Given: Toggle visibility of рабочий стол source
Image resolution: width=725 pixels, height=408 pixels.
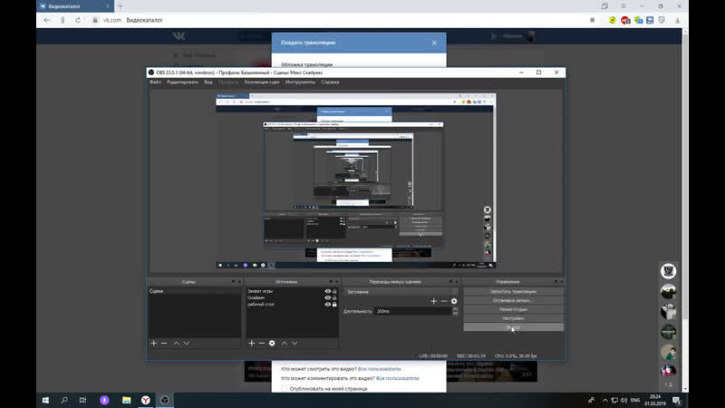Looking at the screenshot, I should click(x=328, y=305).
